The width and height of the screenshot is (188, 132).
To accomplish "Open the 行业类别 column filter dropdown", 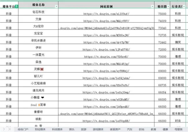I will (x=184, y=7).
